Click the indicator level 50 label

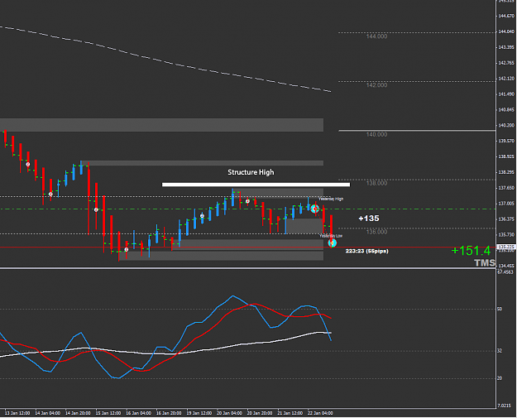point(500,309)
